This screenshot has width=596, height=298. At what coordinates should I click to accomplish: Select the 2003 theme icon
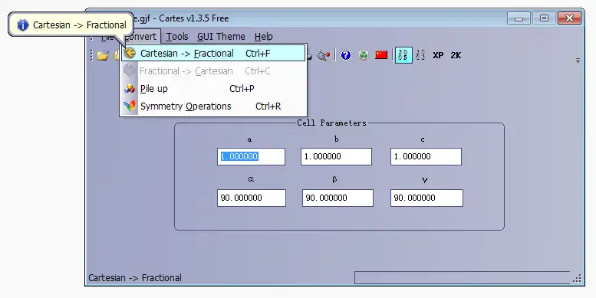421,55
